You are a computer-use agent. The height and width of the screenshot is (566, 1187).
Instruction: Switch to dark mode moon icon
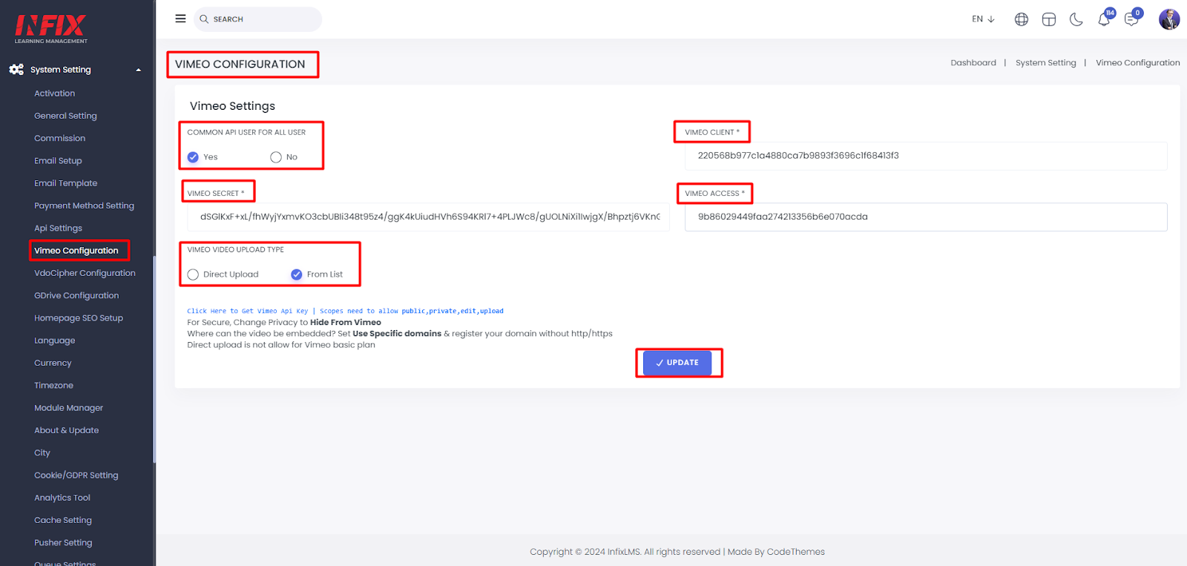click(x=1076, y=19)
